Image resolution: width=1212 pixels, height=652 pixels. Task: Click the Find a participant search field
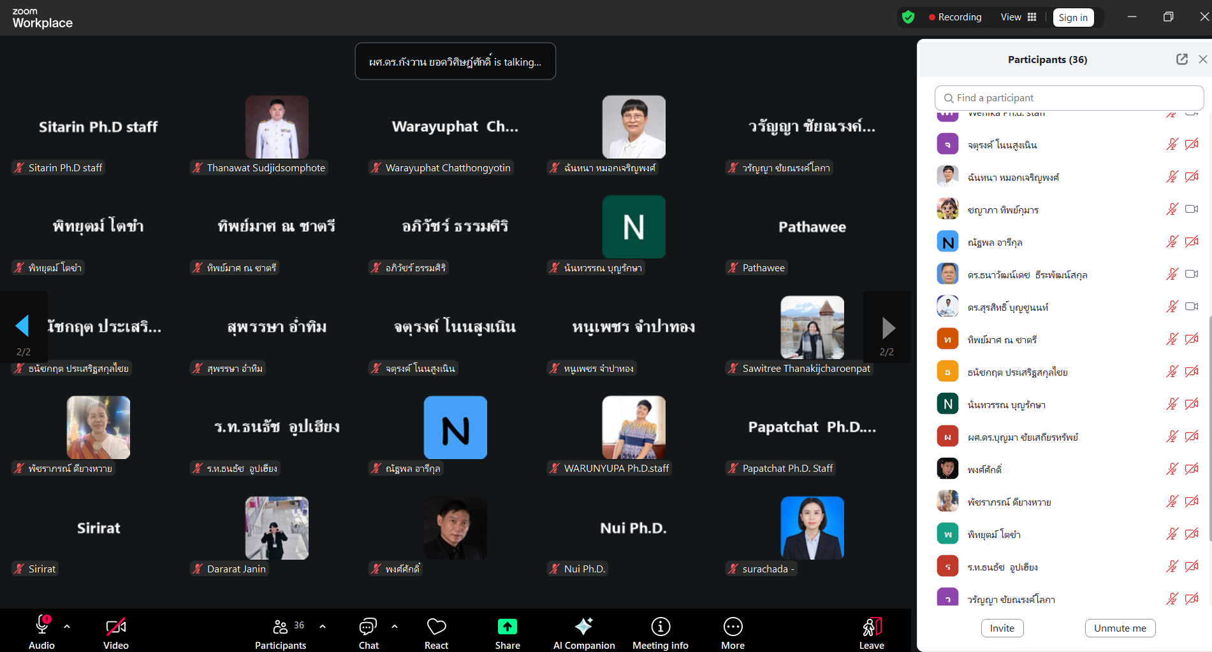(1069, 98)
